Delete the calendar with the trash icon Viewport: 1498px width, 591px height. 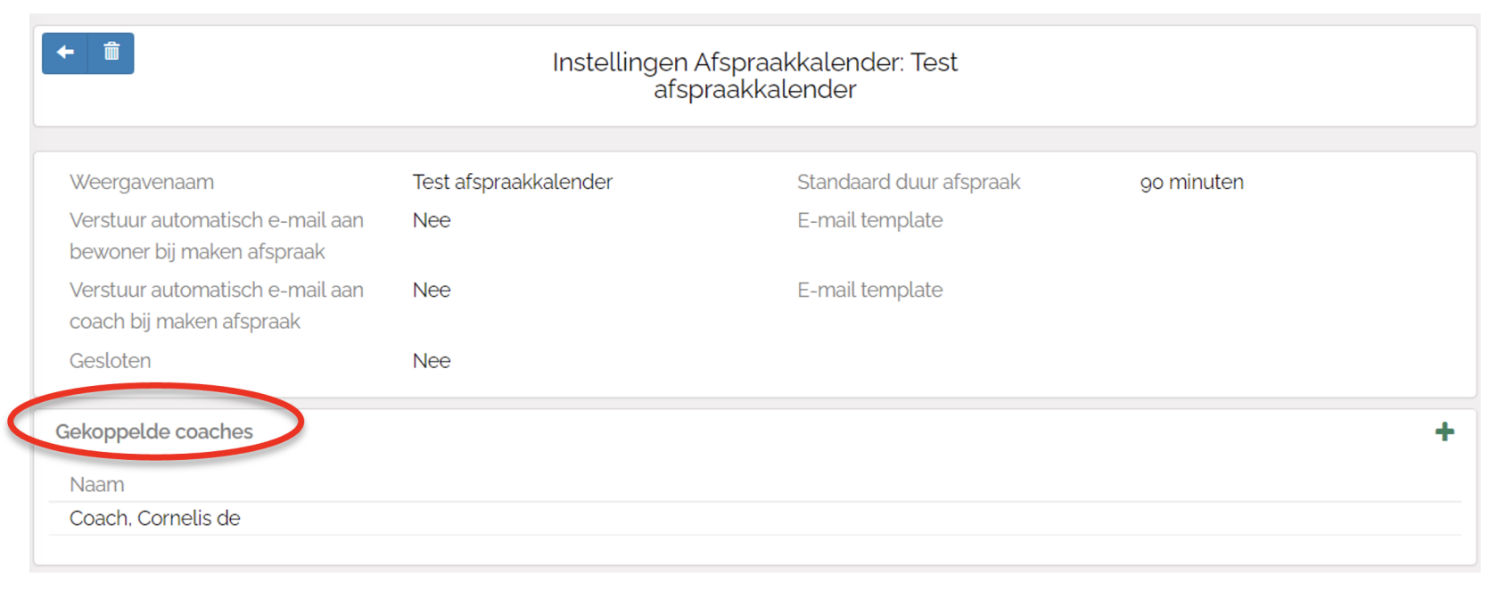pos(111,53)
